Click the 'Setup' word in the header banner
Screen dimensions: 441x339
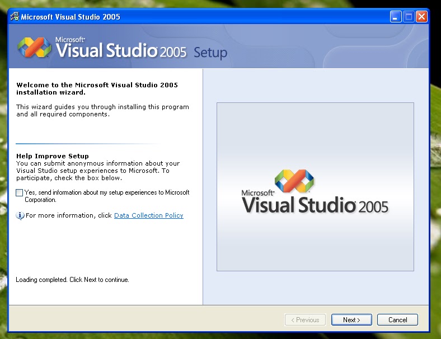click(x=210, y=53)
